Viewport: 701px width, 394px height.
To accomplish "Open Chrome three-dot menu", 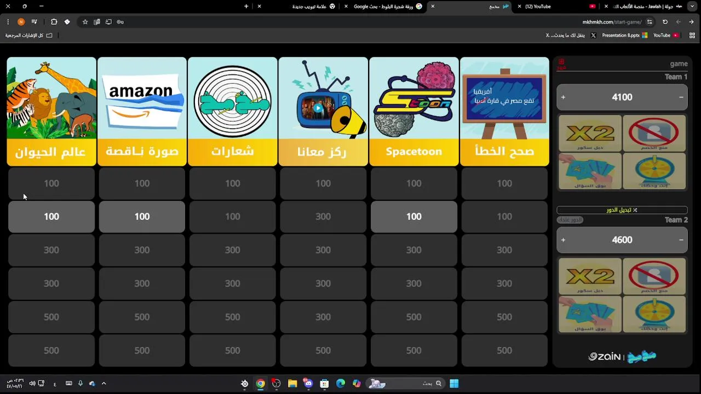I will coord(8,22).
